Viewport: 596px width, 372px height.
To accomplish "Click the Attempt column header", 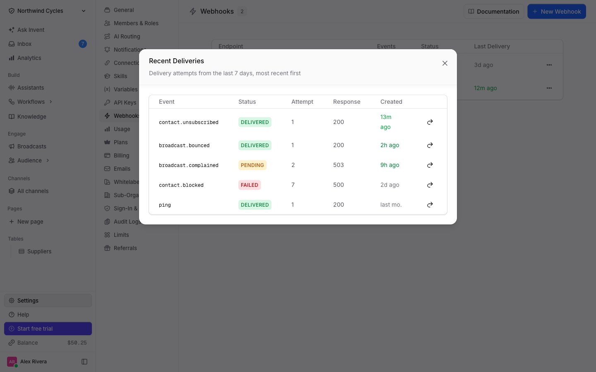I will pos(302,102).
